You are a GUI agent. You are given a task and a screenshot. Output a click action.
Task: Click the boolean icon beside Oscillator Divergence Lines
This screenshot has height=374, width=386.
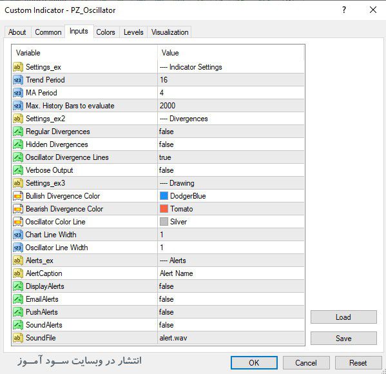(x=18, y=157)
